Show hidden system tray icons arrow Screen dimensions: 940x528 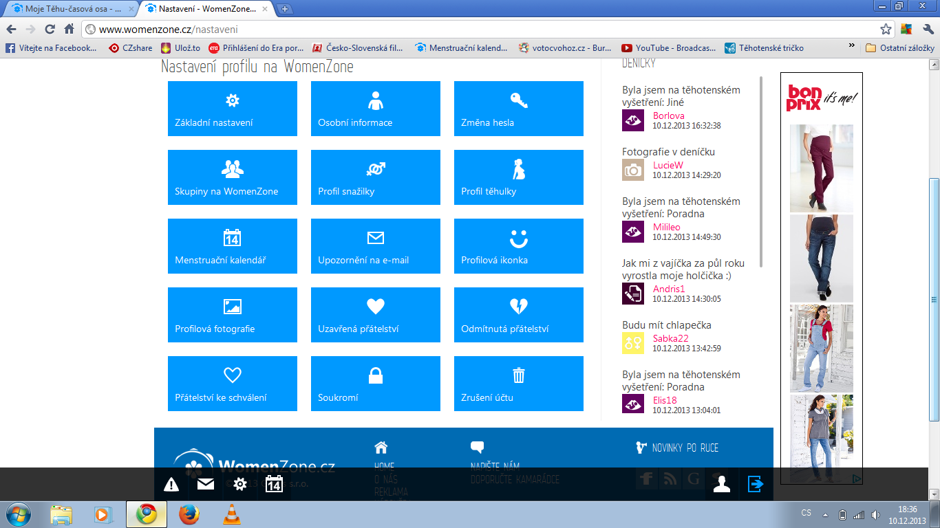click(826, 514)
